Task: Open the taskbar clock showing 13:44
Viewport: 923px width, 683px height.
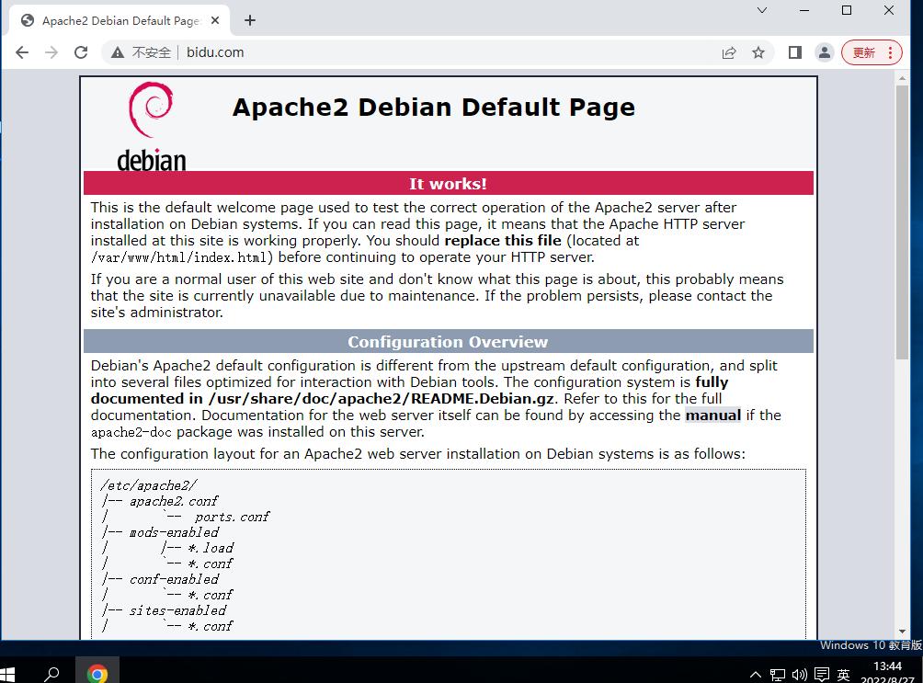Action: (x=888, y=672)
